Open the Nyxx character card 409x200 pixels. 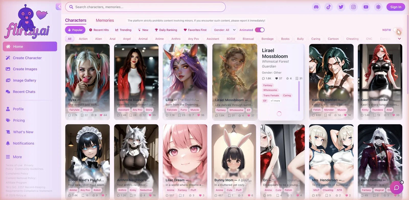click(87, 82)
